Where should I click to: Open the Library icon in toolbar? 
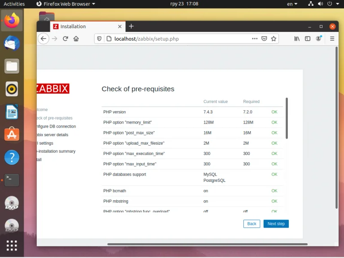click(x=297, y=39)
